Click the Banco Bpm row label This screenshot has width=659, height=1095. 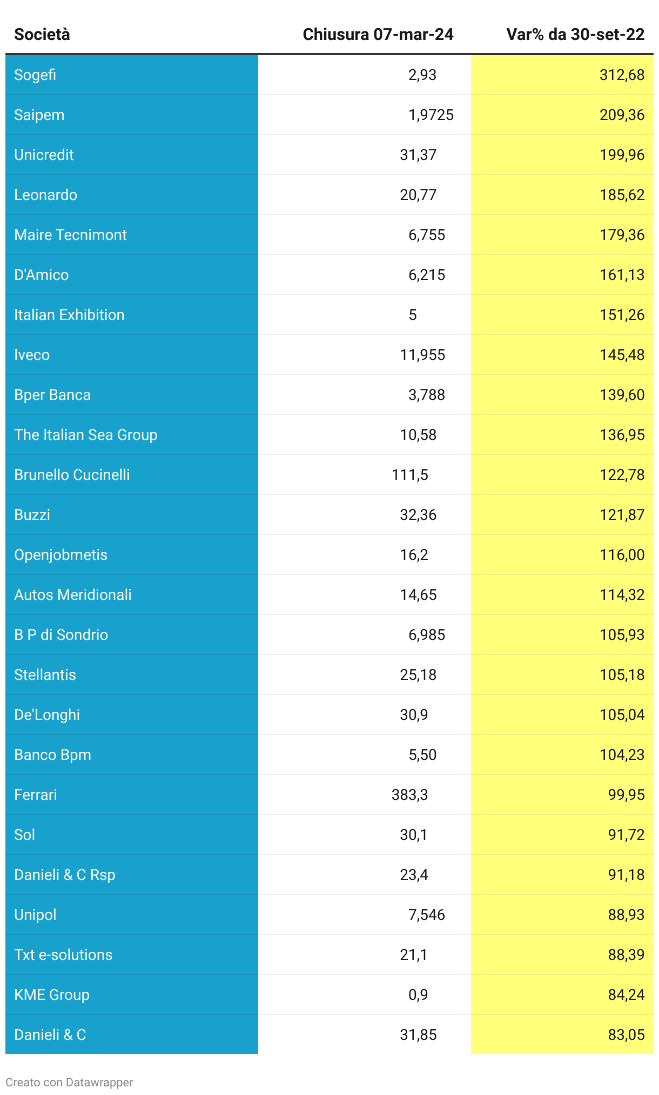point(52,755)
